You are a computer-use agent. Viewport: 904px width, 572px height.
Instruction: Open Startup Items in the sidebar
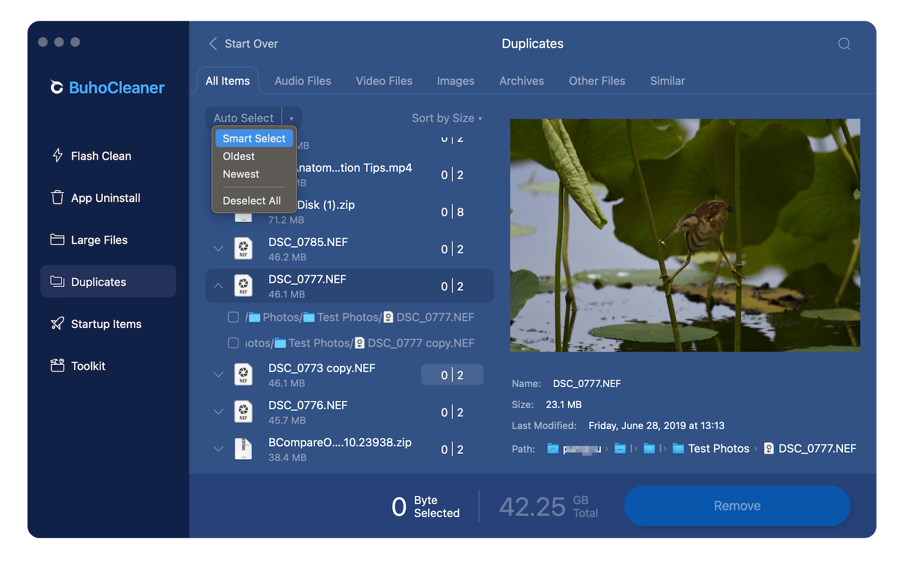pos(108,324)
